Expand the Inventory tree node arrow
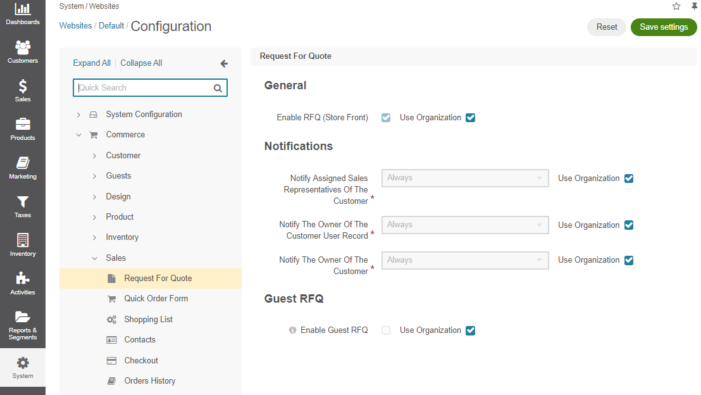This screenshot has height=395, width=701. tap(94, 237)
